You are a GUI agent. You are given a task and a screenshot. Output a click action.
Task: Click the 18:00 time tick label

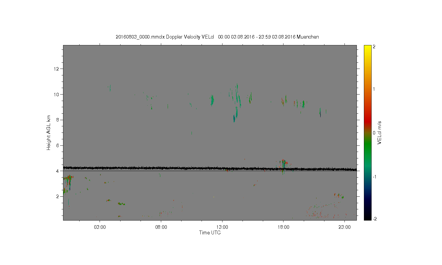(x=283, y=227)
